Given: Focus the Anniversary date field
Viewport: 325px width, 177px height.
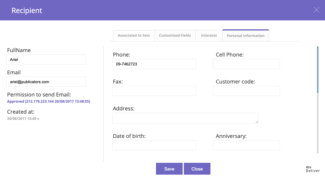Looking at the screenshot, I should (x=247, y=145).
